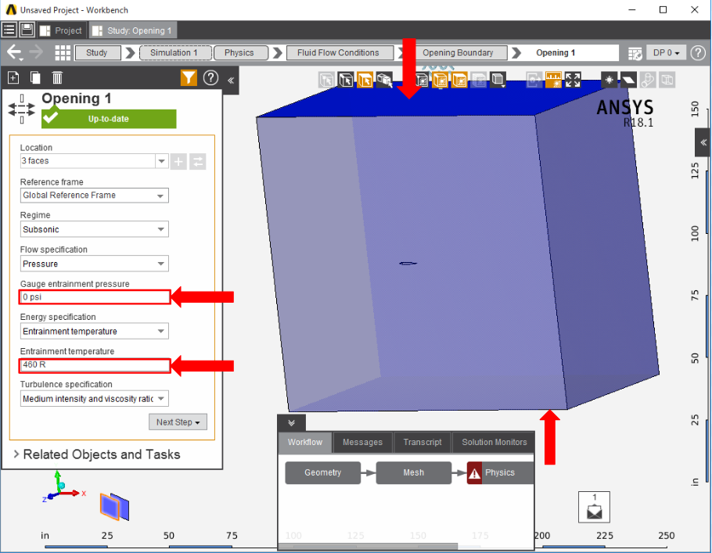
Task: Click the swap location button
Action: coord(198,161)
